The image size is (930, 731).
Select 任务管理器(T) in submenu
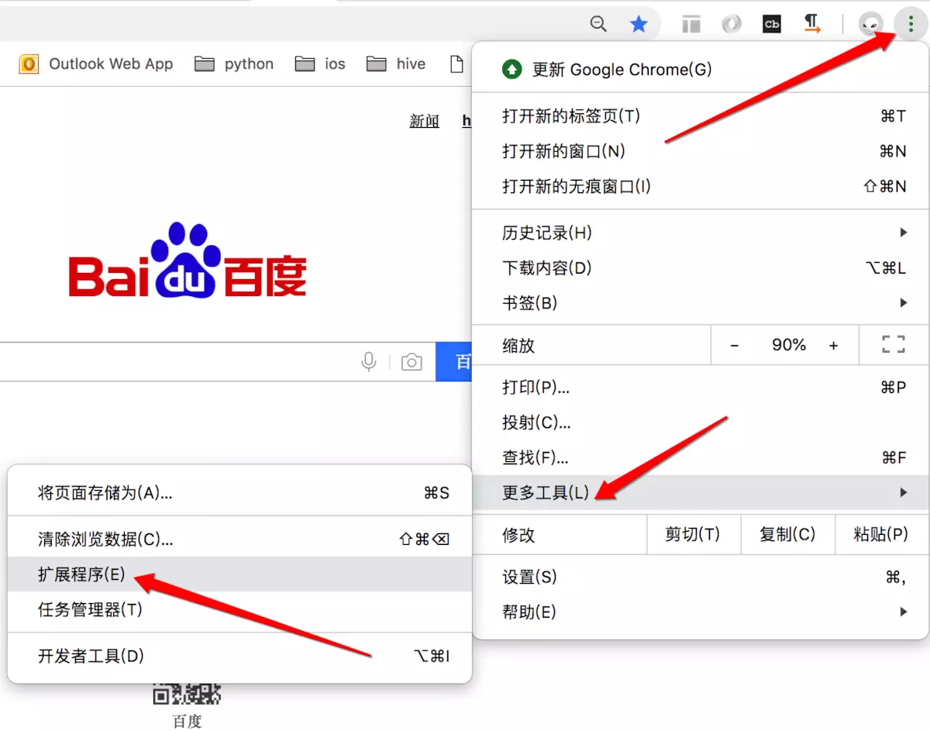click(239, 610)
